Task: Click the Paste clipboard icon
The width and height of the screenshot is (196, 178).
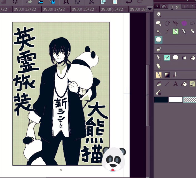Action: tap(115, 2)
